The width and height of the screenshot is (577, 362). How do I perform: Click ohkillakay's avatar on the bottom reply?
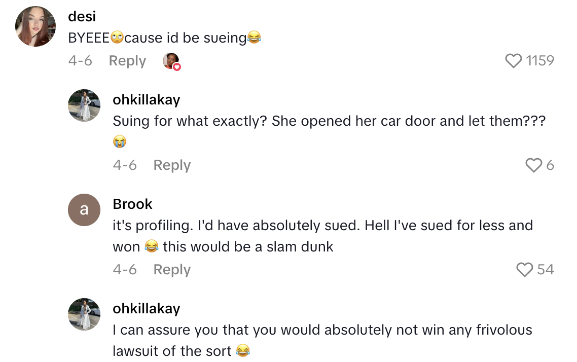point(84,314)
